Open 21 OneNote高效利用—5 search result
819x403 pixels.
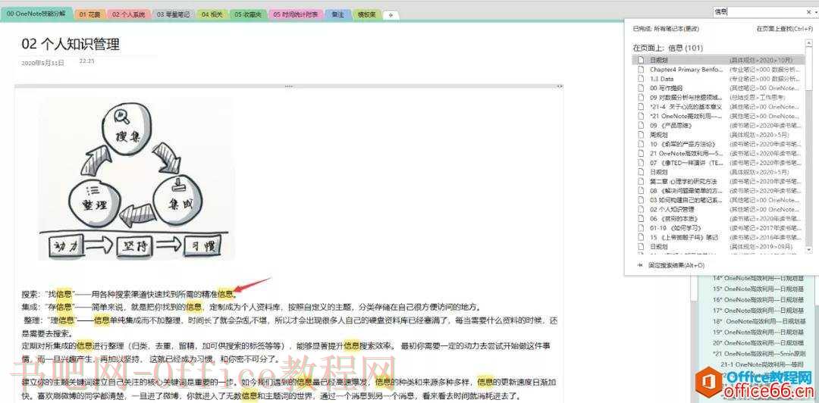pos(719,154)
